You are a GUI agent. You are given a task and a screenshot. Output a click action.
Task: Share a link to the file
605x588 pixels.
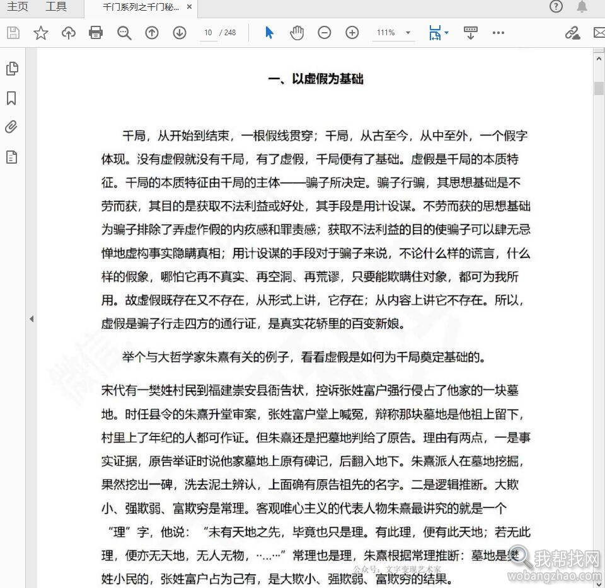(573, 33)
